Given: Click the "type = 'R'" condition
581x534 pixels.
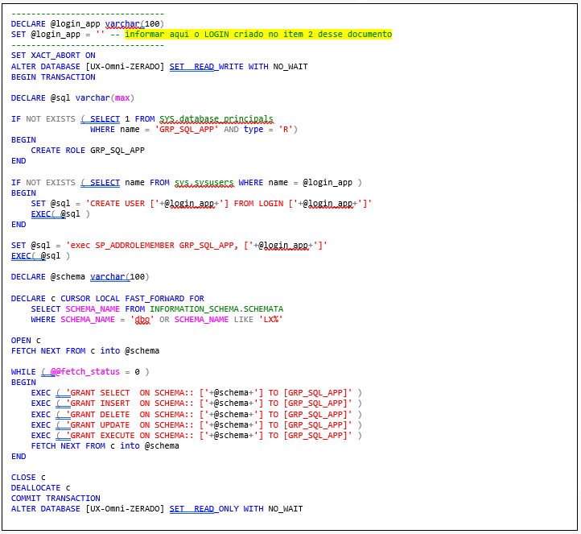Looking at the screenshot, I should tap(268, 130).
